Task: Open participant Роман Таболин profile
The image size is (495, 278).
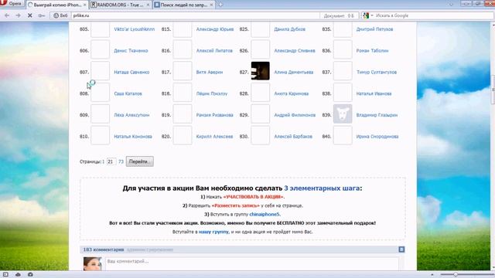Action: point(372,51)
